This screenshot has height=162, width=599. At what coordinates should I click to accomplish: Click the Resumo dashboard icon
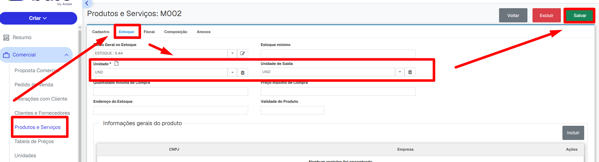(x=6, y=38)
